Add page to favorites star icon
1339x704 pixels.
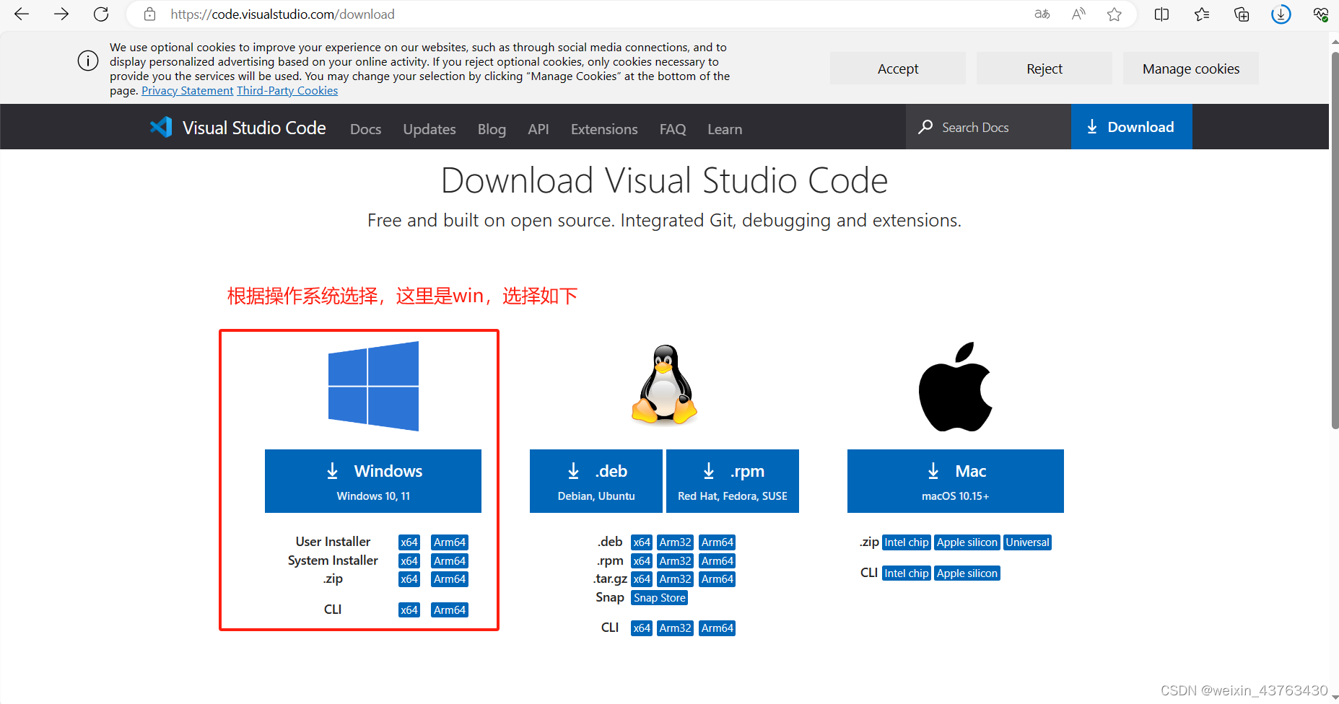(1115, 14)
